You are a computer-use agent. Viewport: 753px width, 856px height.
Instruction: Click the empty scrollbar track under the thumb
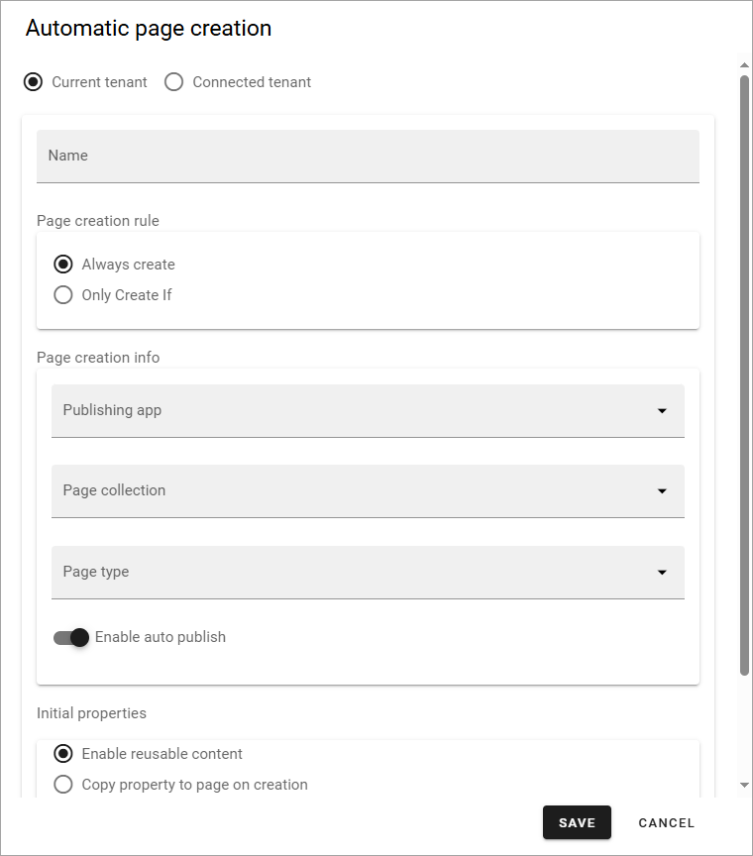point(744,727)
